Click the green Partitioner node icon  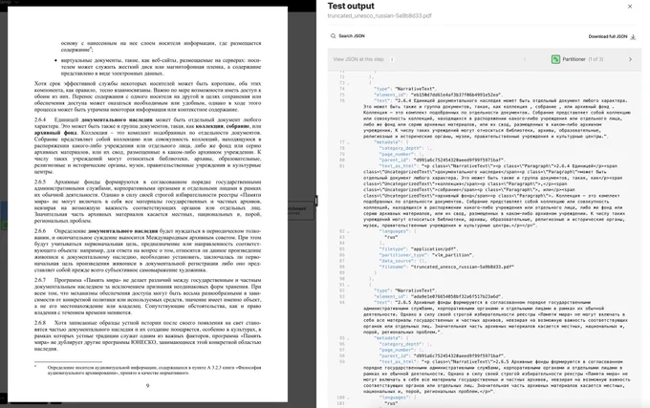coord(555,59)
